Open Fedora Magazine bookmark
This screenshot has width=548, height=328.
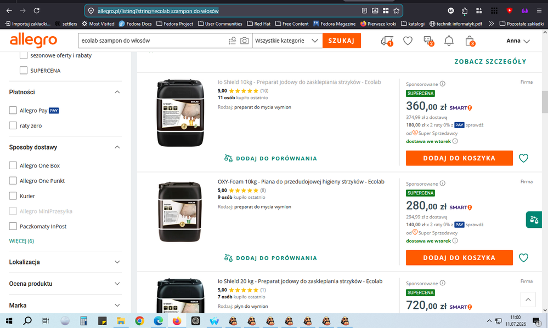pos(335,24)
